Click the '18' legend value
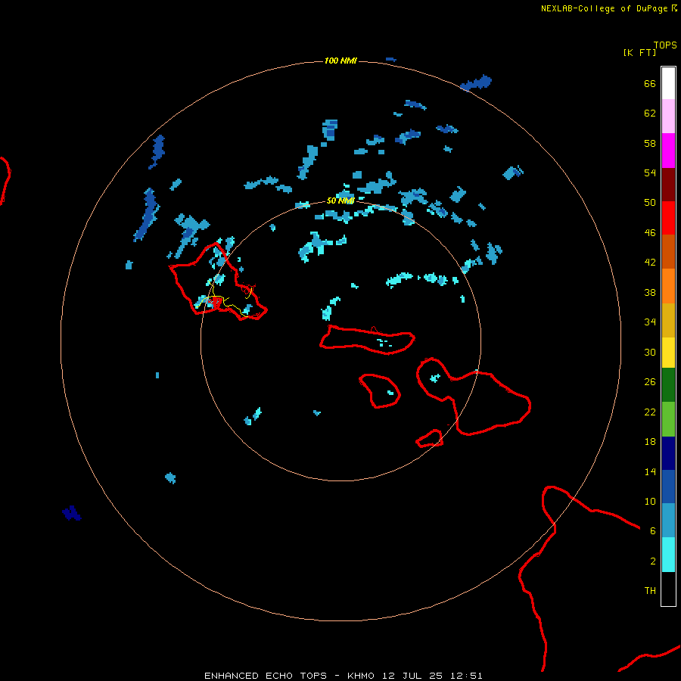The width and height of the screenshot is (681, 681). point(650,442)
